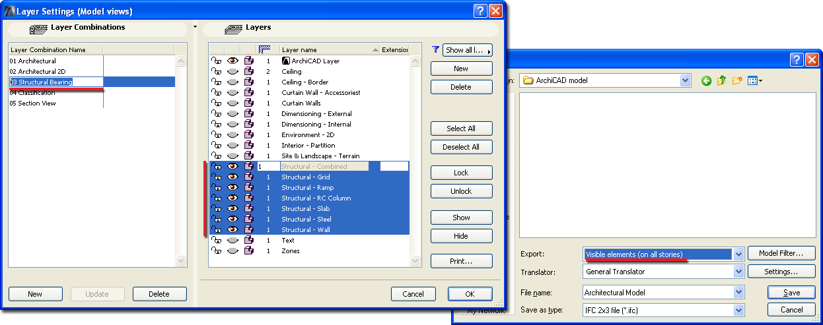
Task: Expand panel arrow next to Layer Combinations header
Action: (195, 28)
